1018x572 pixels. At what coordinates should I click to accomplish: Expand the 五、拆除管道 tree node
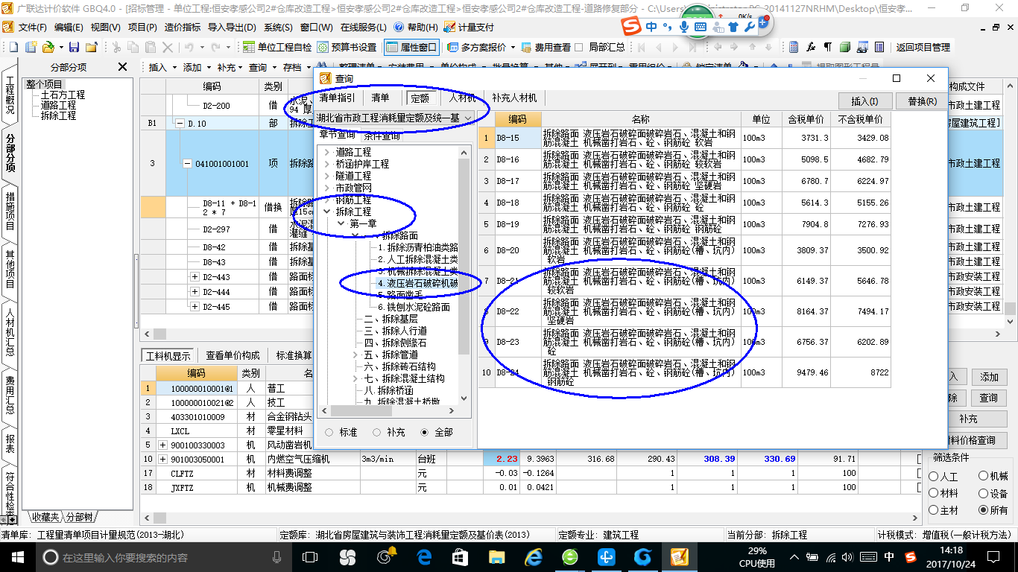(x=355, y=355)
